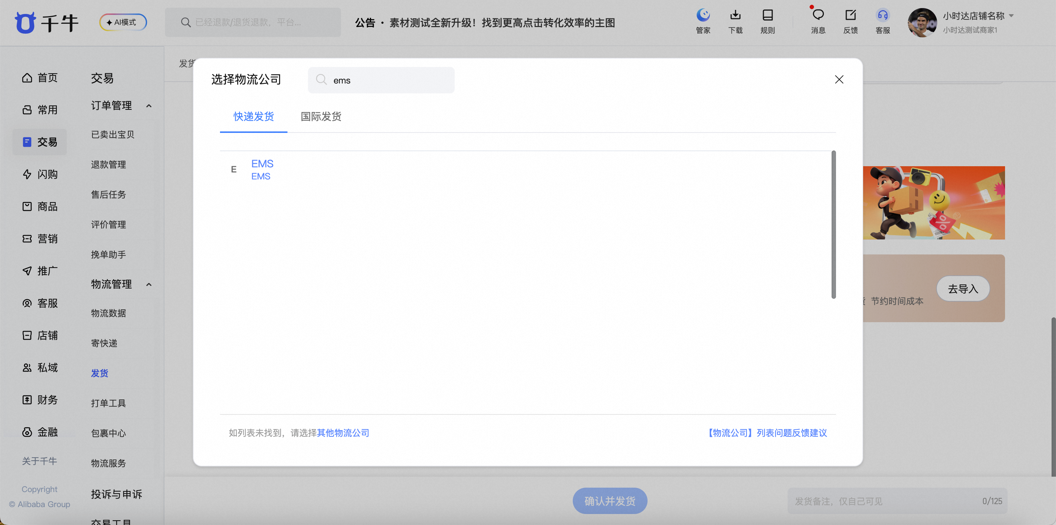
Task: Open the 物流服务 menu item
Action: pyautogui.click(x=109, y=463)
